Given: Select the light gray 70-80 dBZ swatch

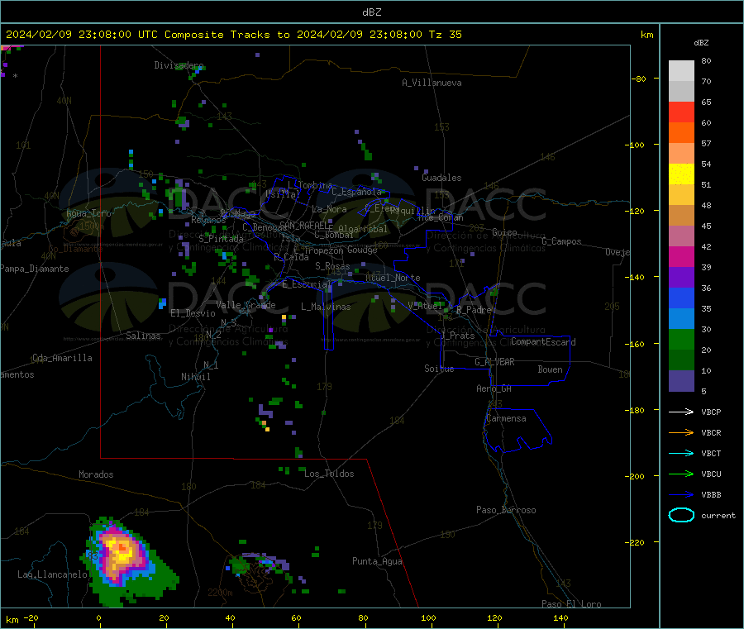Looking at the screenshot, I should pos(681,71).
